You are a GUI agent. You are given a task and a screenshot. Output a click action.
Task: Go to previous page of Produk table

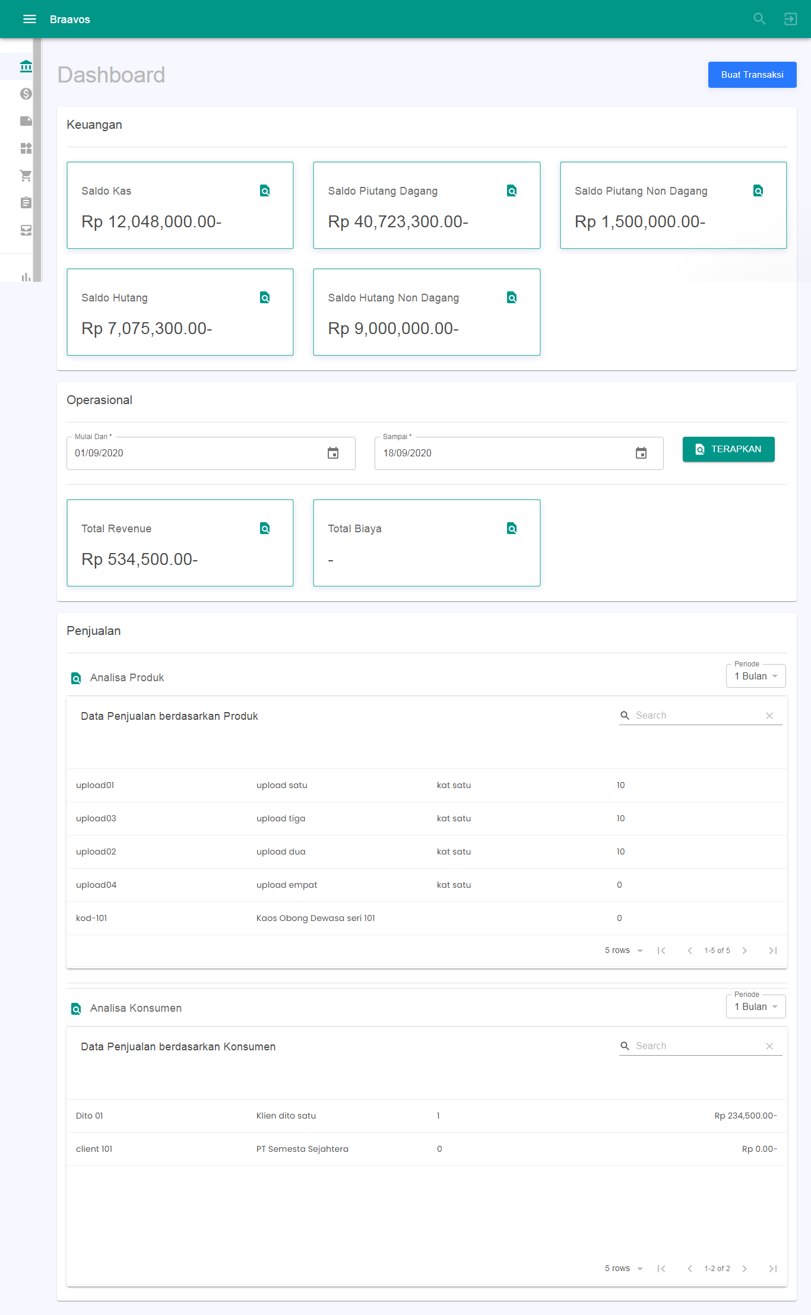pyautogui.click(x=690, y=951)
